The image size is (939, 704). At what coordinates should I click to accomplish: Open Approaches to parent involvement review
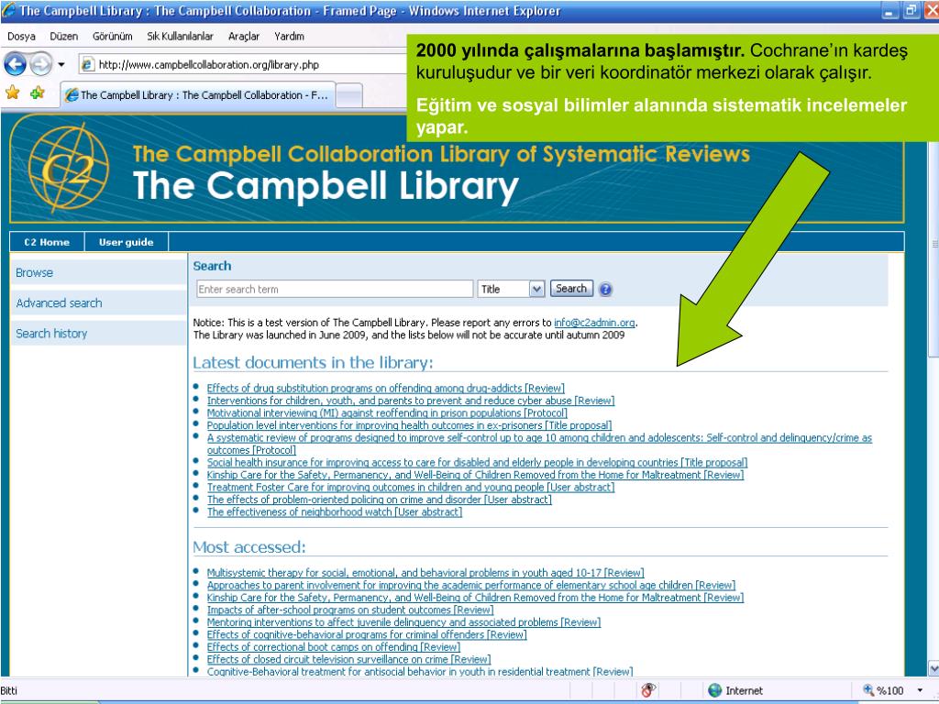point(470,586)
